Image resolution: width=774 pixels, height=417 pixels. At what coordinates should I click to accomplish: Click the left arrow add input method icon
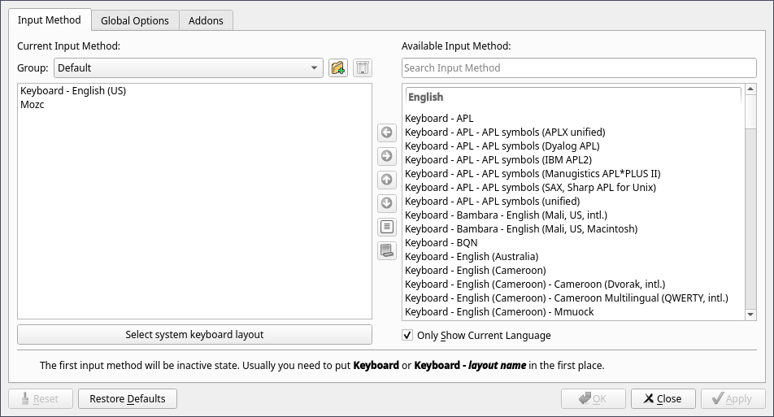(387, 132)
